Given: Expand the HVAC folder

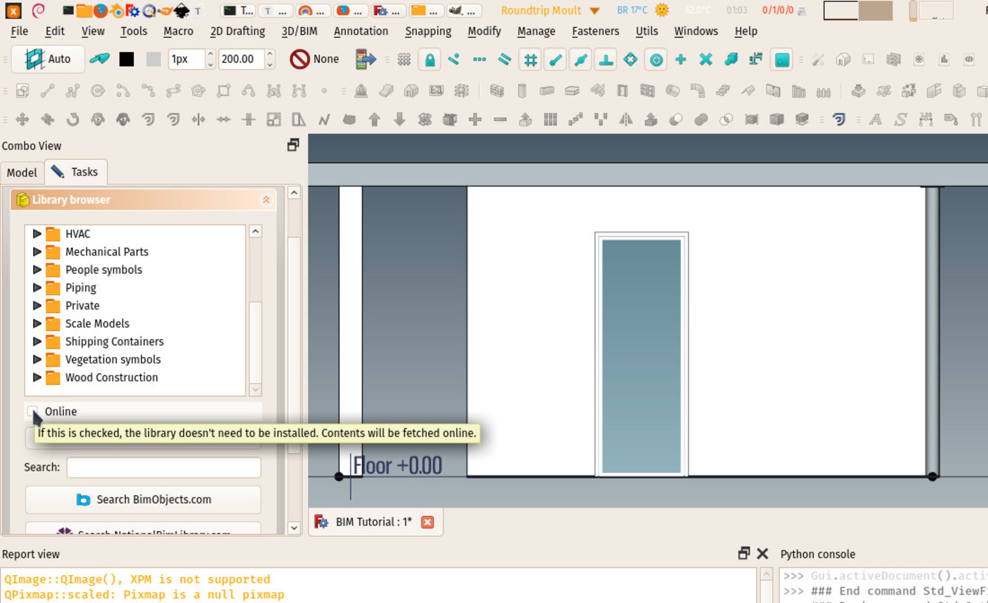Looking at the screenshot, I should click(x=37, y=234).
